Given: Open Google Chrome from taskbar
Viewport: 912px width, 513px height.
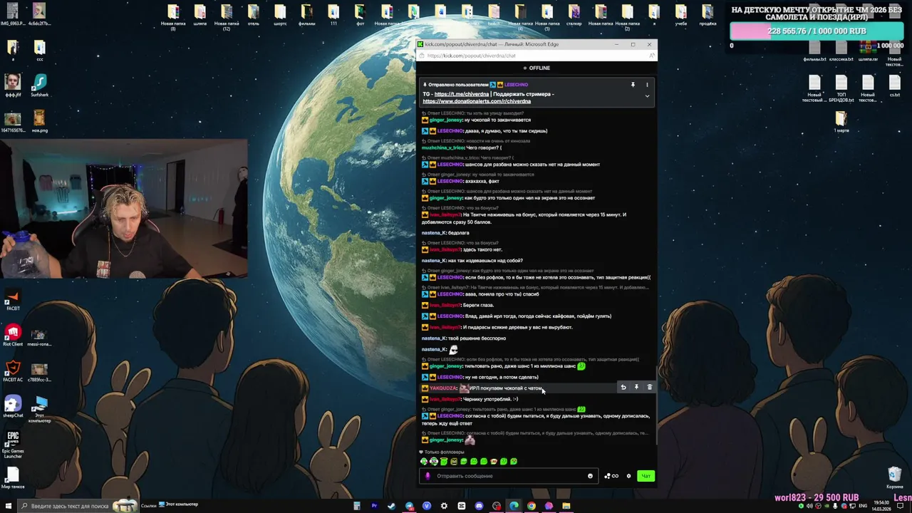Looking at the screenshot, I should pyautogui.click(x=532, y=506).
